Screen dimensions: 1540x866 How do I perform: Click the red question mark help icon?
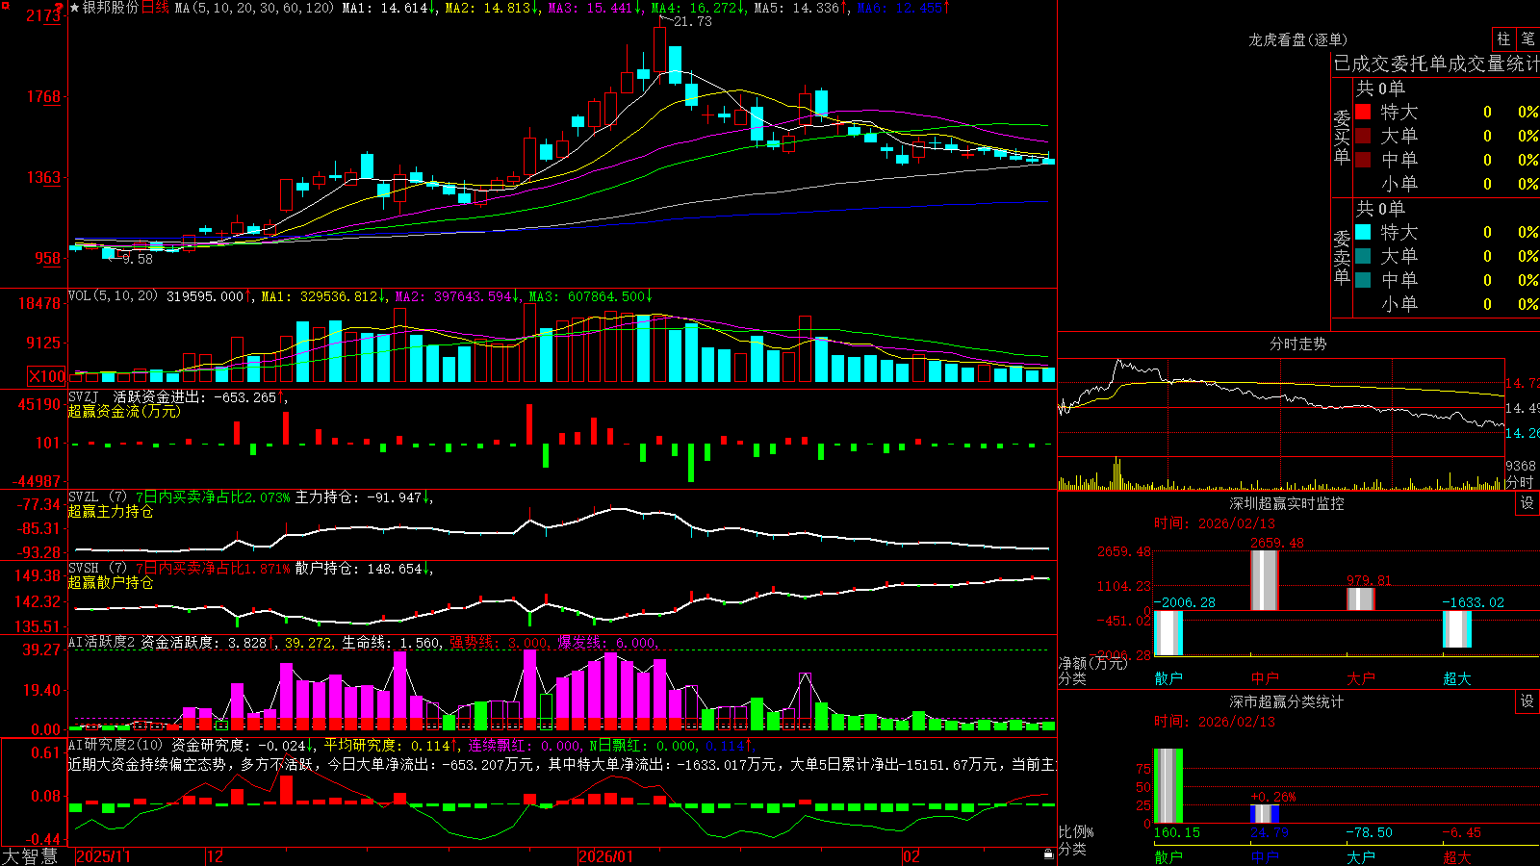coord(59,8)
